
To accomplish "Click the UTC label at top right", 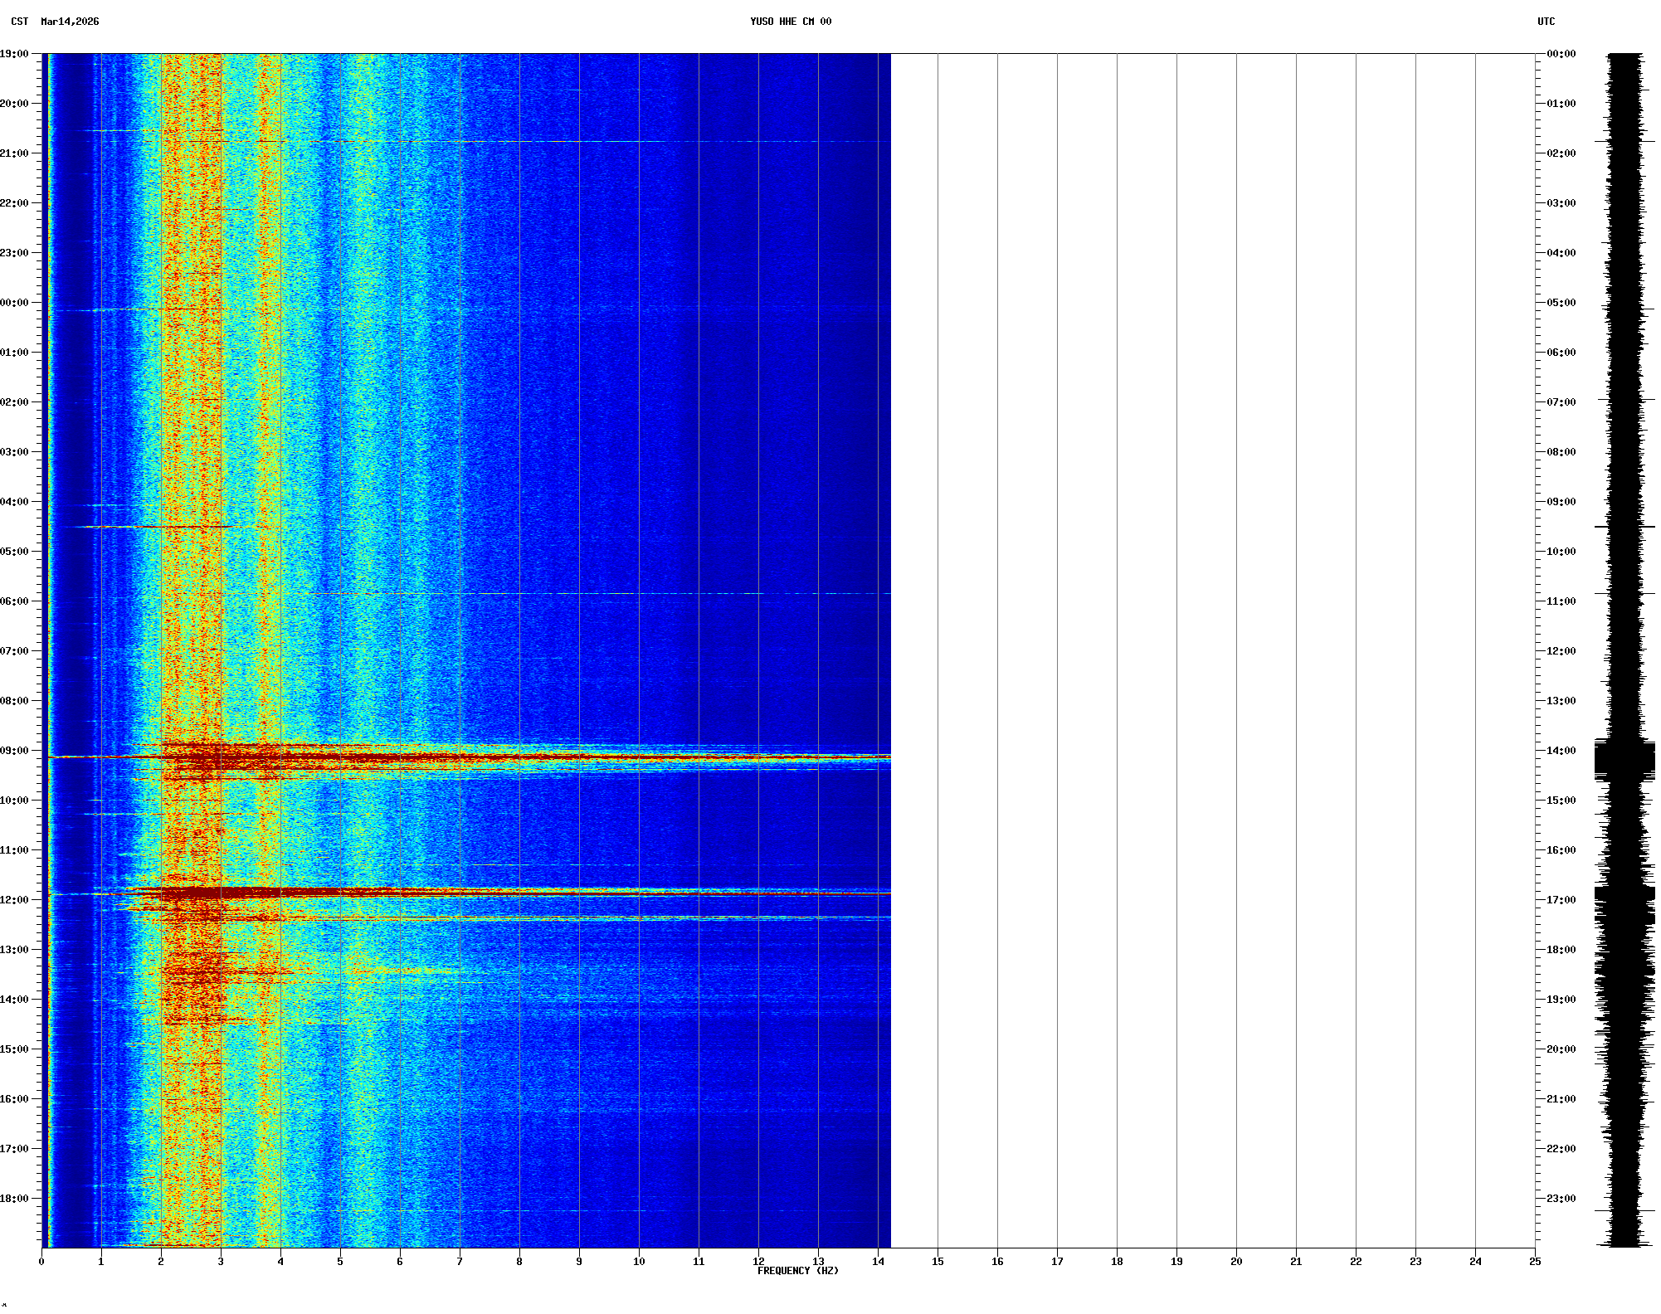I will click(1546, 22).
